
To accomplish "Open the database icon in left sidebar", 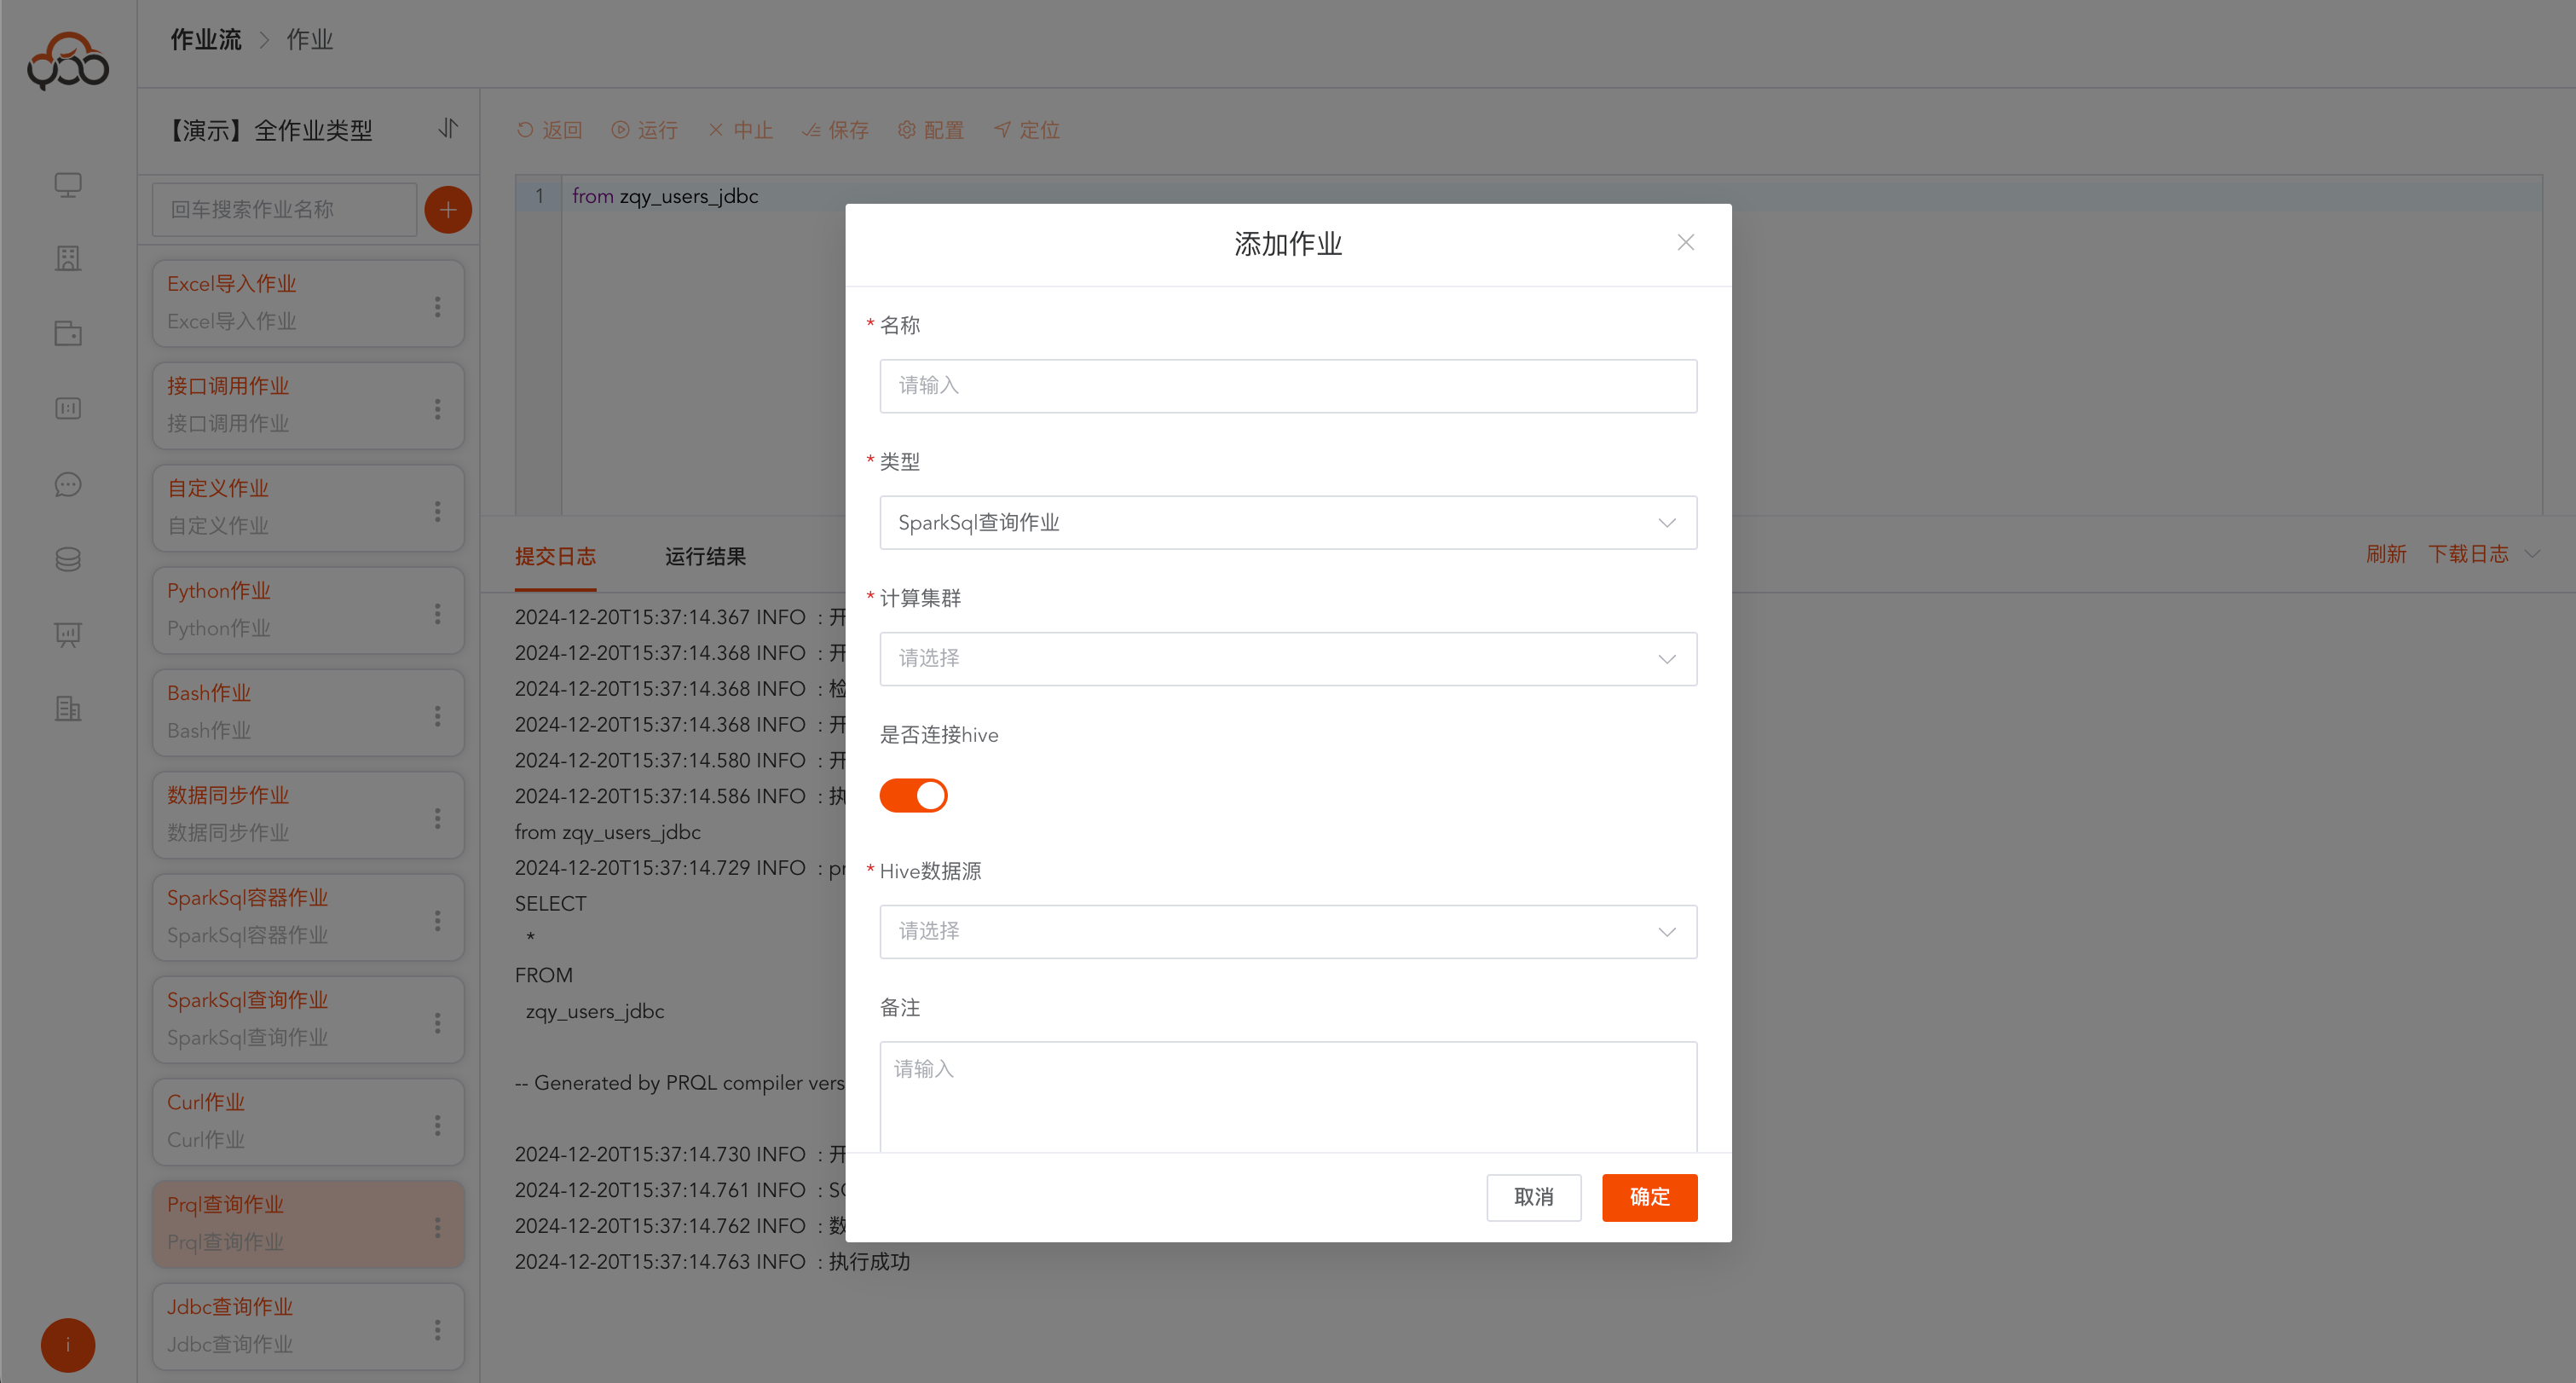I will 68,559.
